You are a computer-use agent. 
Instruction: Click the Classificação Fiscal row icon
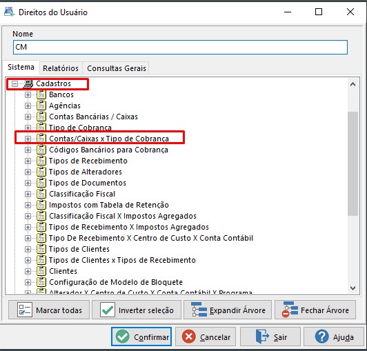tap(41, 194)
